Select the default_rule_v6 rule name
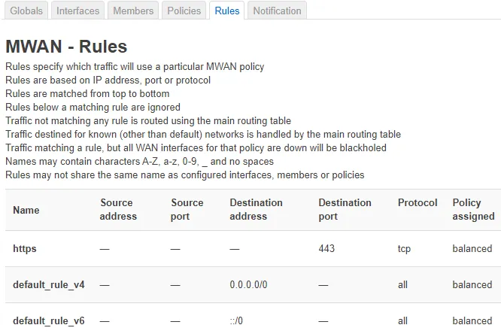 tap(49, 320)
